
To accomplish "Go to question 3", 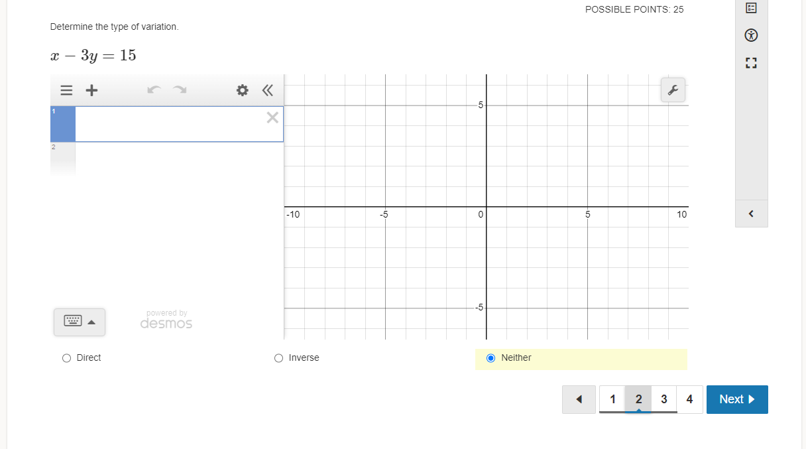I will pos(663,399).
